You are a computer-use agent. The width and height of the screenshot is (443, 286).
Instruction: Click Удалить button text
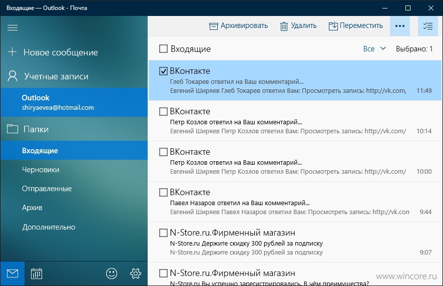point(304,25)
